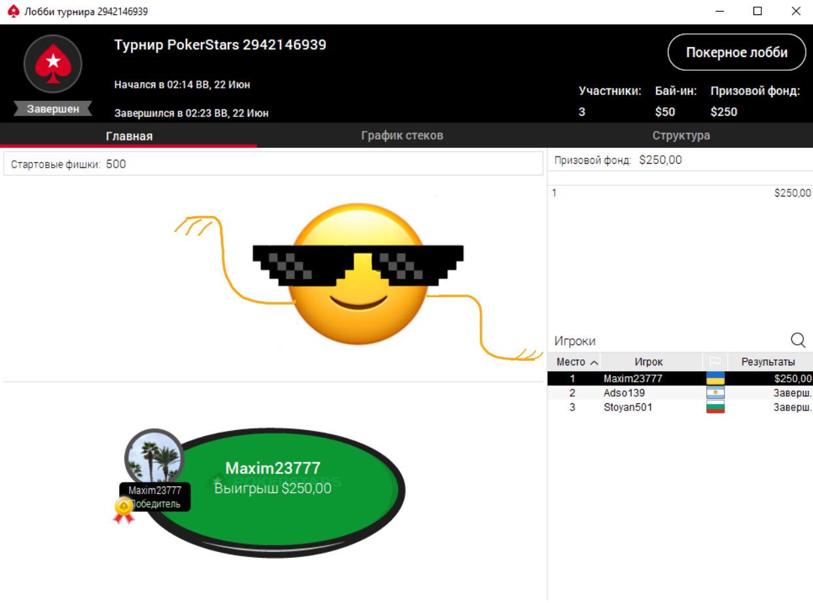Click the Выигрыш $250,00 text on the table
This screenshot has width=813, height=603.
[273, 488]
